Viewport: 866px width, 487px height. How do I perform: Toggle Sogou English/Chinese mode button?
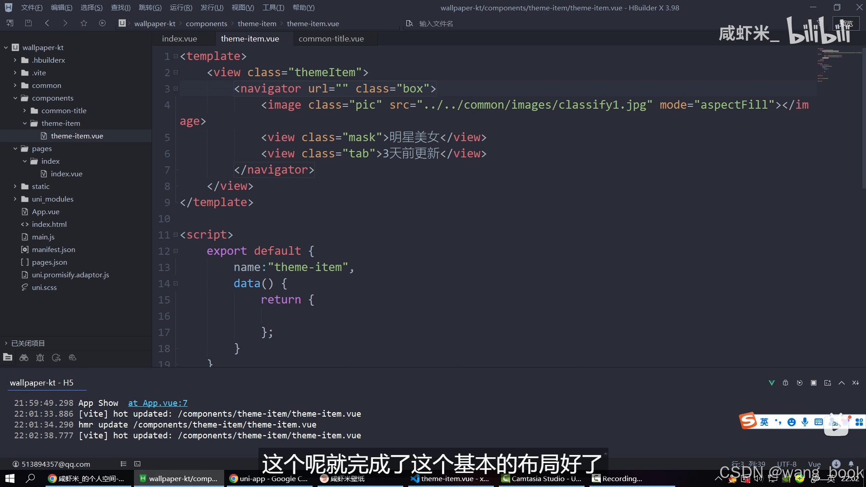(764, 422)
